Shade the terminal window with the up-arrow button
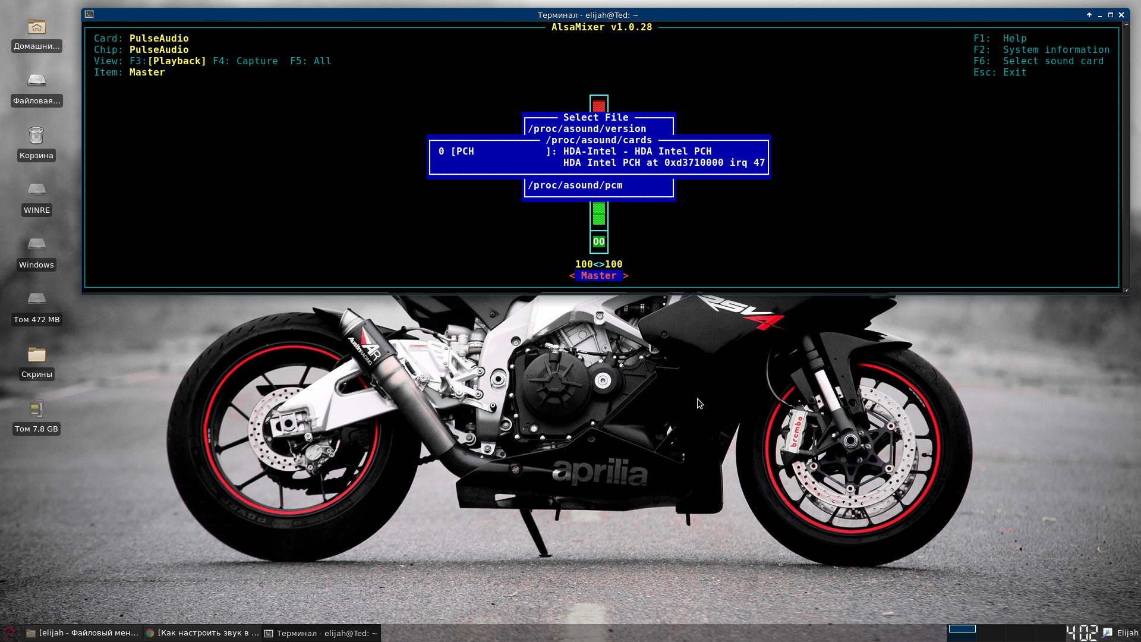 (x=1089, y=15)
